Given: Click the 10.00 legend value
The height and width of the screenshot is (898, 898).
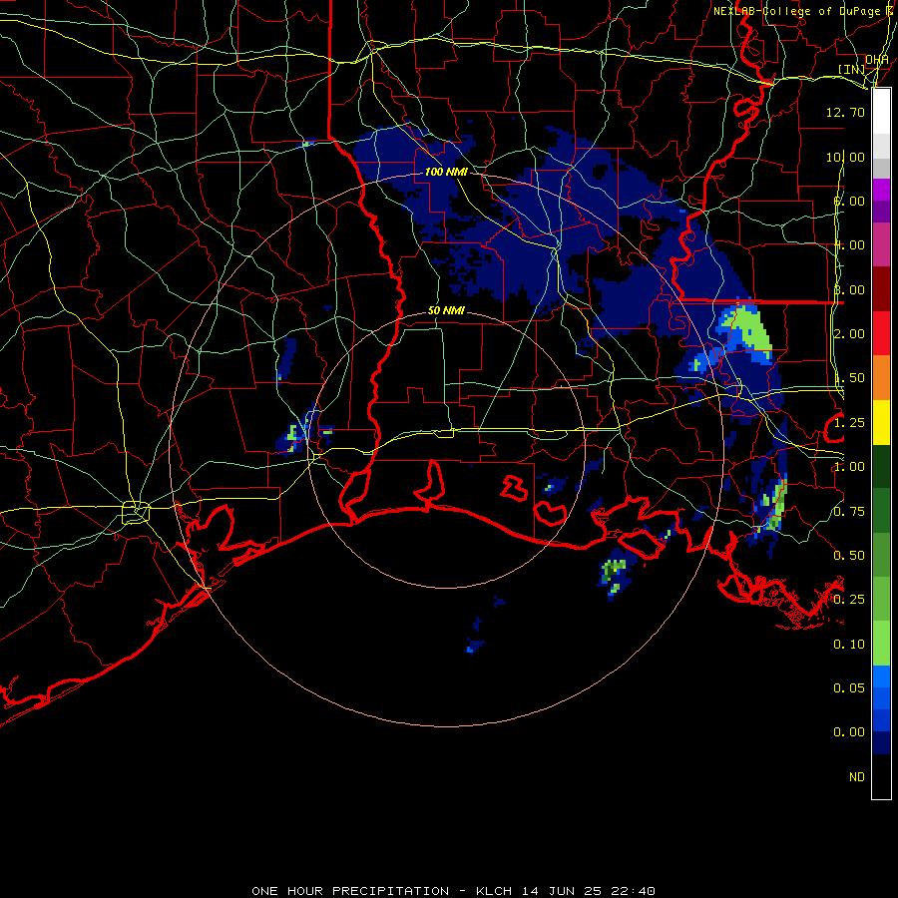Looking at the screenshot, I should click(x=845, y=157).
